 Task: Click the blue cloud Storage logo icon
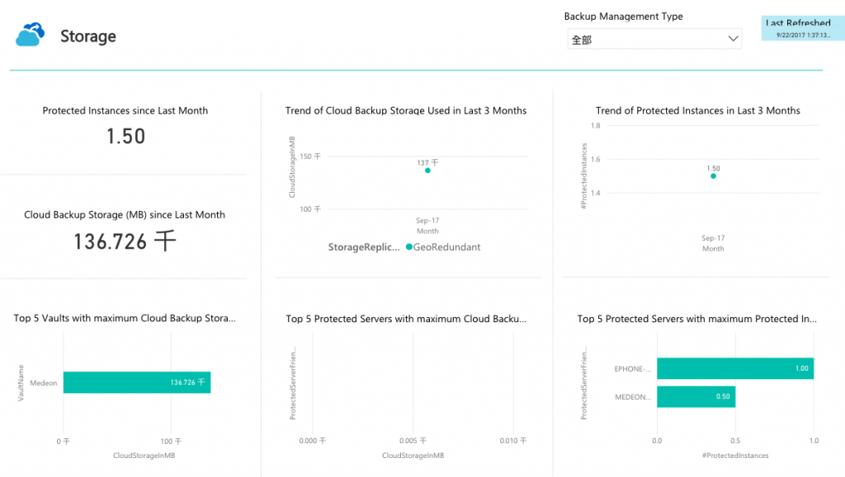(31, 35)
